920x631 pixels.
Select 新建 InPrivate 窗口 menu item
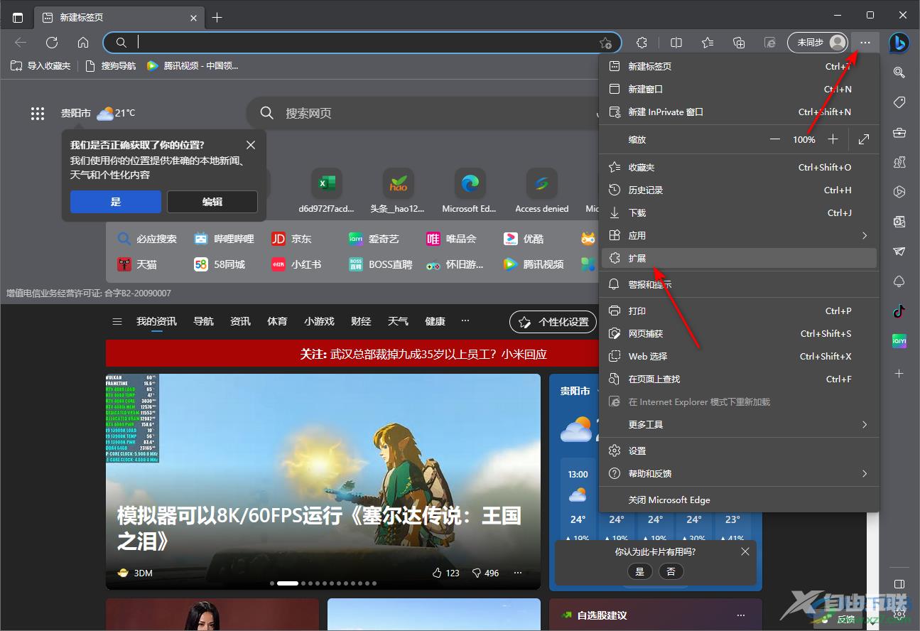pos(740,112)
